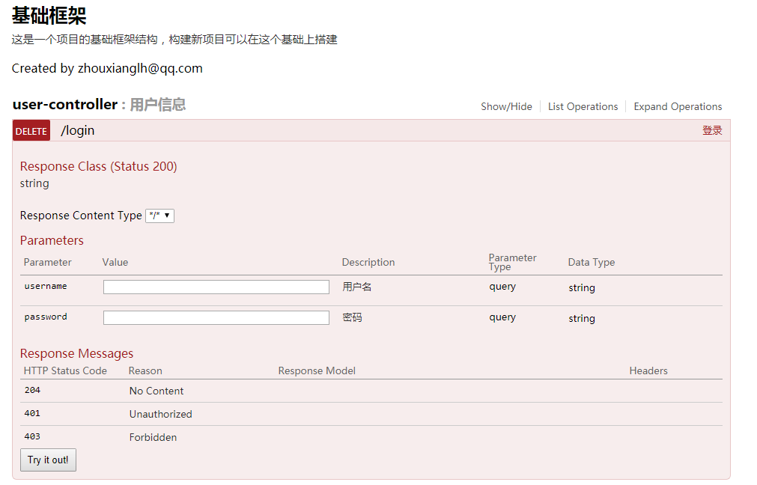This screenshot has height=485, width=757.
Task: Select List Operations view
Action: (583, 106)
